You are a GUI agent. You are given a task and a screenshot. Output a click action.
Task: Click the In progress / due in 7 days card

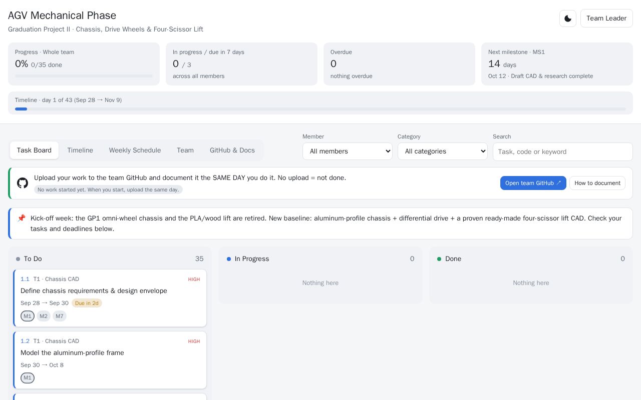(x=241, y=64)
